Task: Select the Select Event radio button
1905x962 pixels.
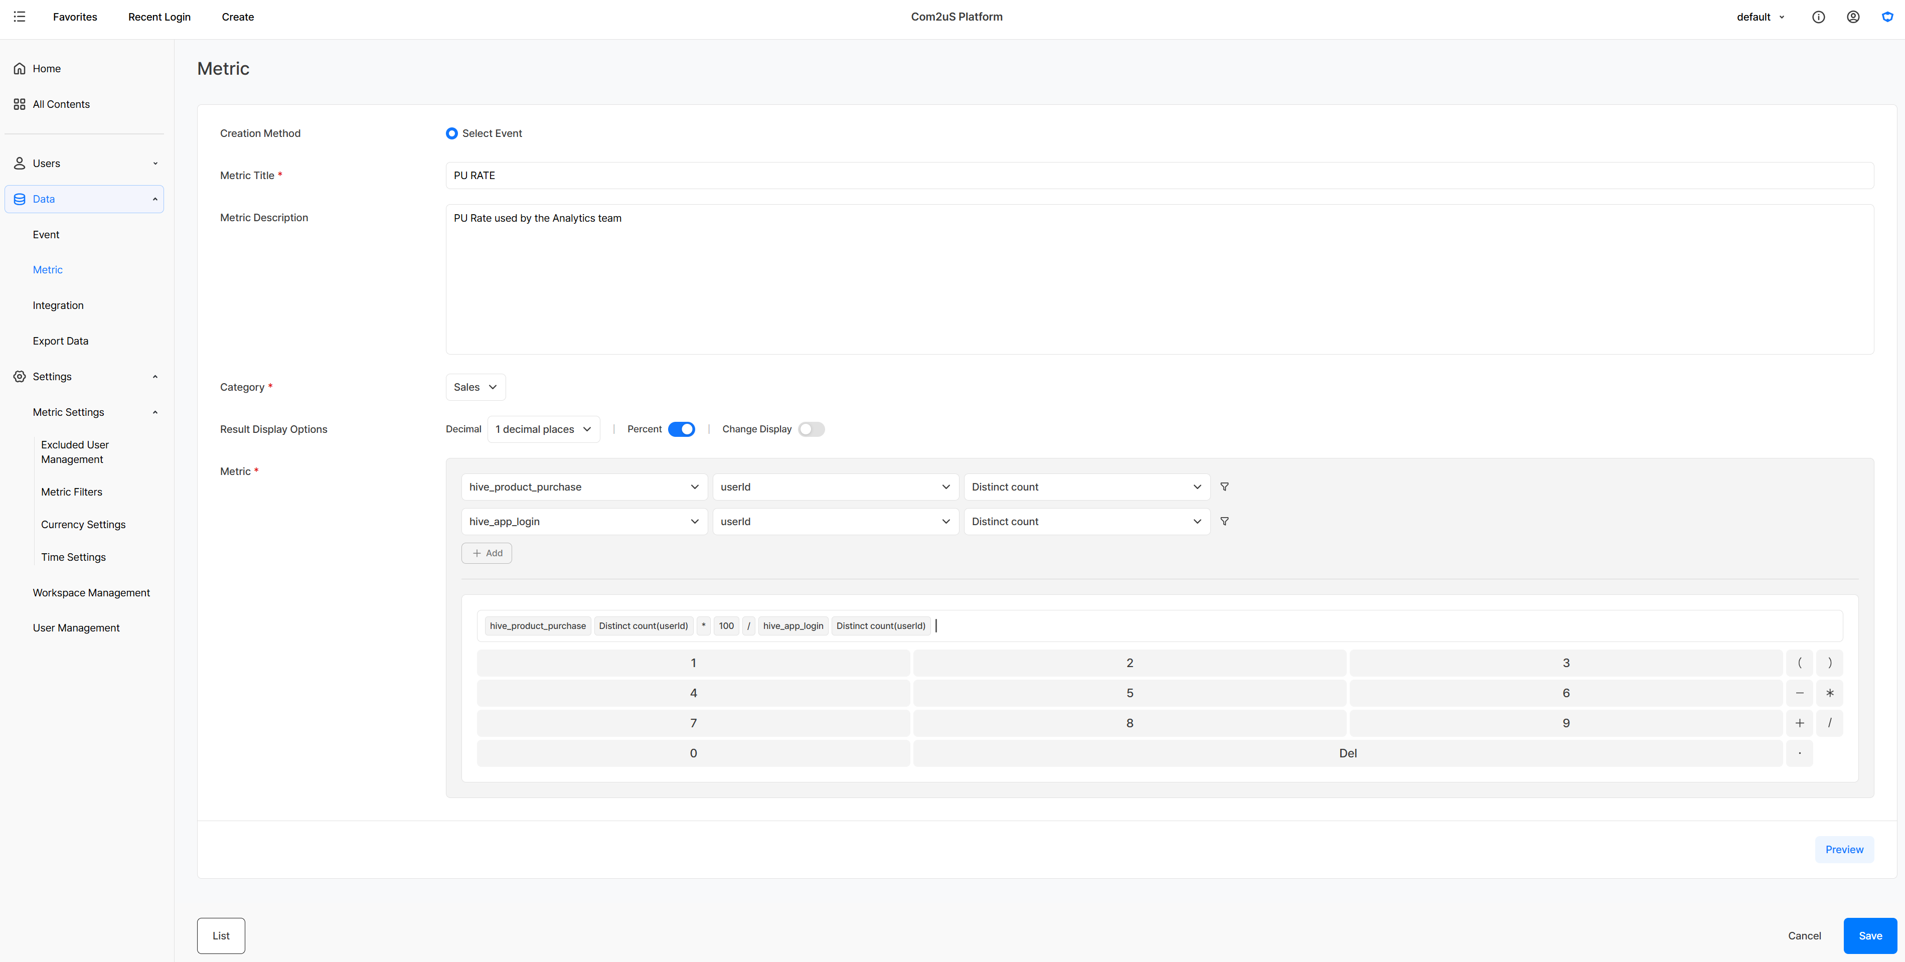Action: [451, 133]
